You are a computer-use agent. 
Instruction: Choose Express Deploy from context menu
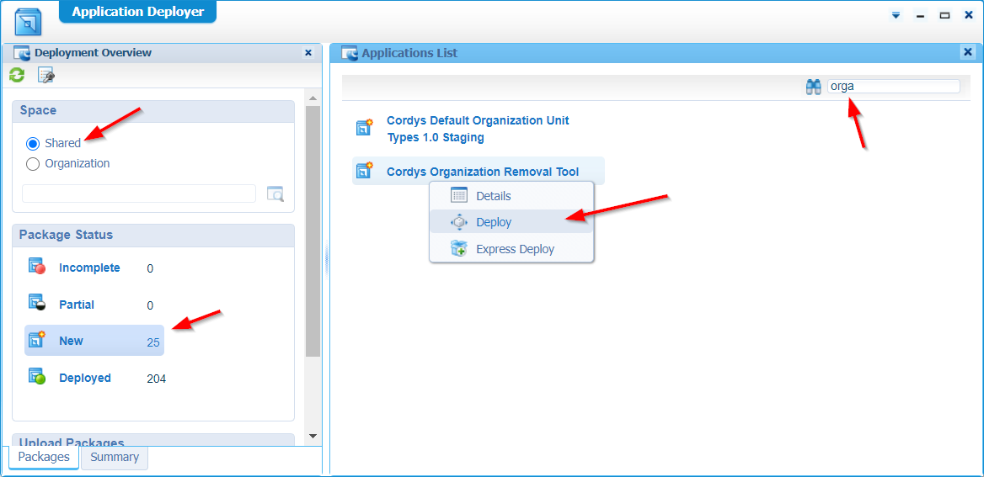tap(515, 249)
